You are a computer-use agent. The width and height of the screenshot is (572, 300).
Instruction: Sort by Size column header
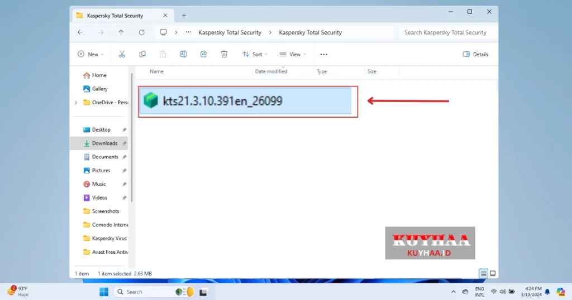[x=371, y=71]
